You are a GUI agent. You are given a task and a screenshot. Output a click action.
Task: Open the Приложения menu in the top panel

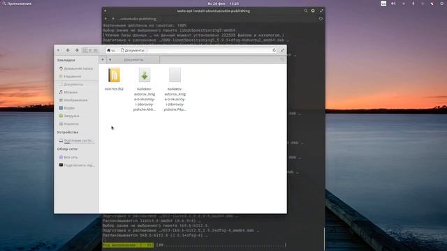coord(17,3)
